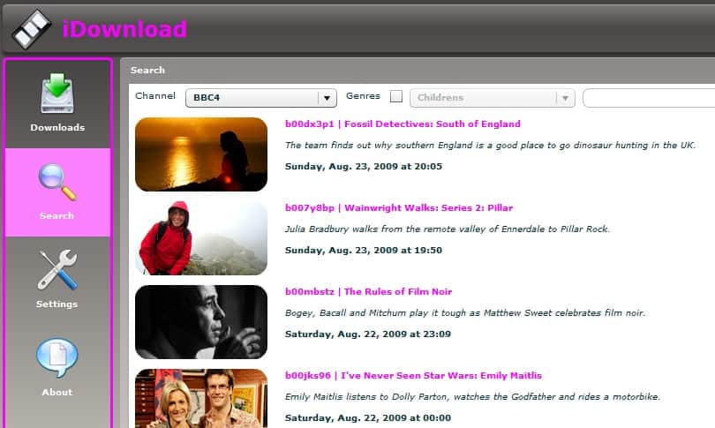
Task: Click the Genres label
Action: click(363, 95)
